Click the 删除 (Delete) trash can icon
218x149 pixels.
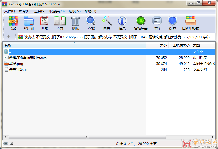click(76, 23)
